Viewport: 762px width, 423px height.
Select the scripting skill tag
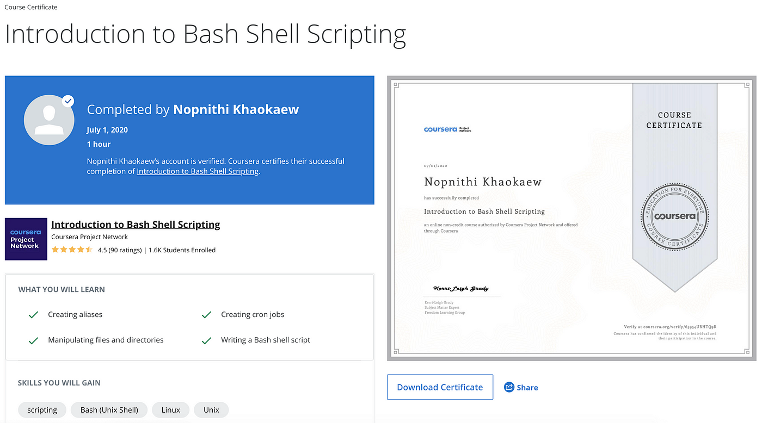(42, 410)
